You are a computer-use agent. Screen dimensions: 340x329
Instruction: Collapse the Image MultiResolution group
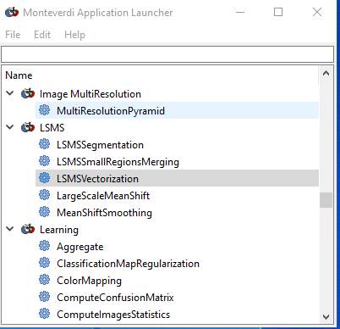10,93
